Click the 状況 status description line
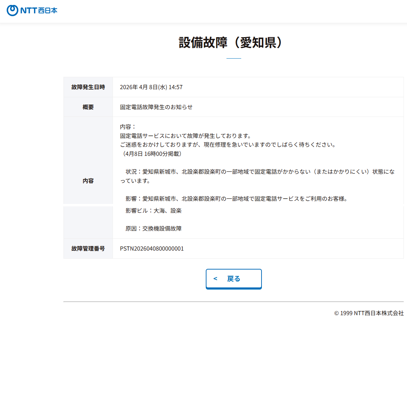The width and height of the screenshot is (407, 398). [259, 172]
